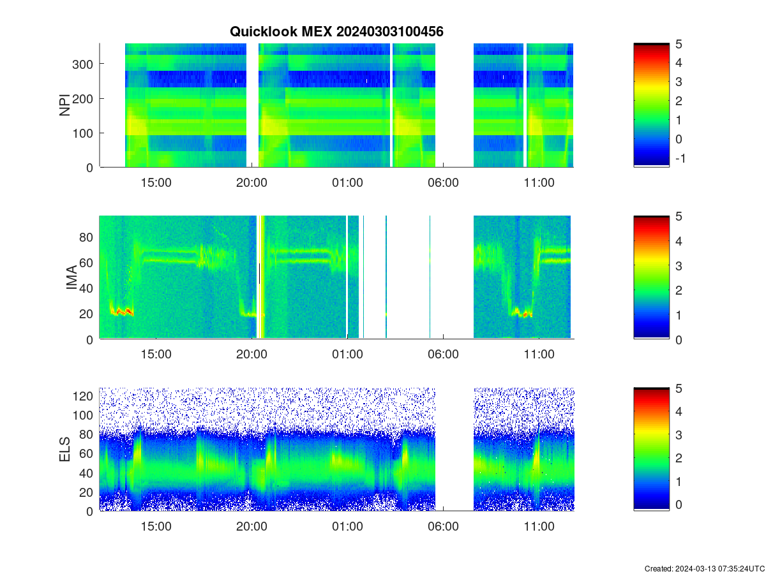766x574 pixels.
Task: Click the 15:00 tick label under IMA plot
Action: click(156, 355)
